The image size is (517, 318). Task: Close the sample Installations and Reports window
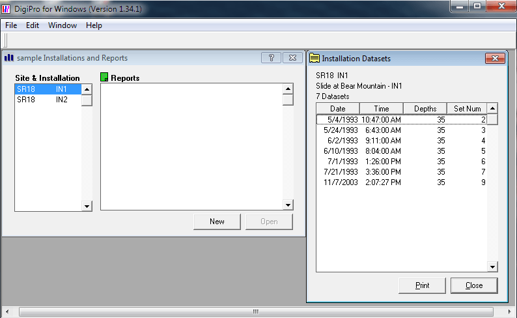[x=292, y=58]
